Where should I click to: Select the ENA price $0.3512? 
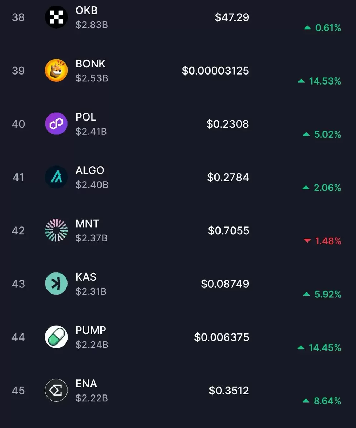click(229, 391)
